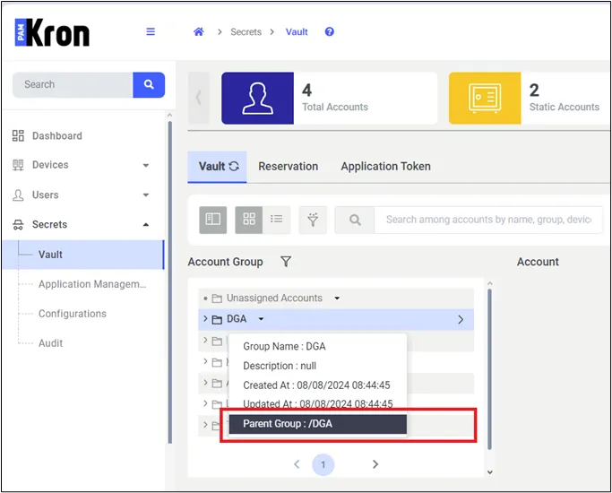Viewport: 612px width, 493px height.
Task: Select Vault in the sidebar
Action: coord(83,255)
